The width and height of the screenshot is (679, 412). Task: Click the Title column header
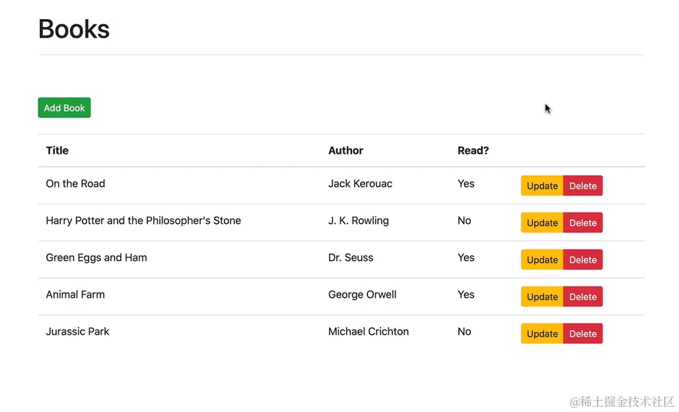point(57,151)
